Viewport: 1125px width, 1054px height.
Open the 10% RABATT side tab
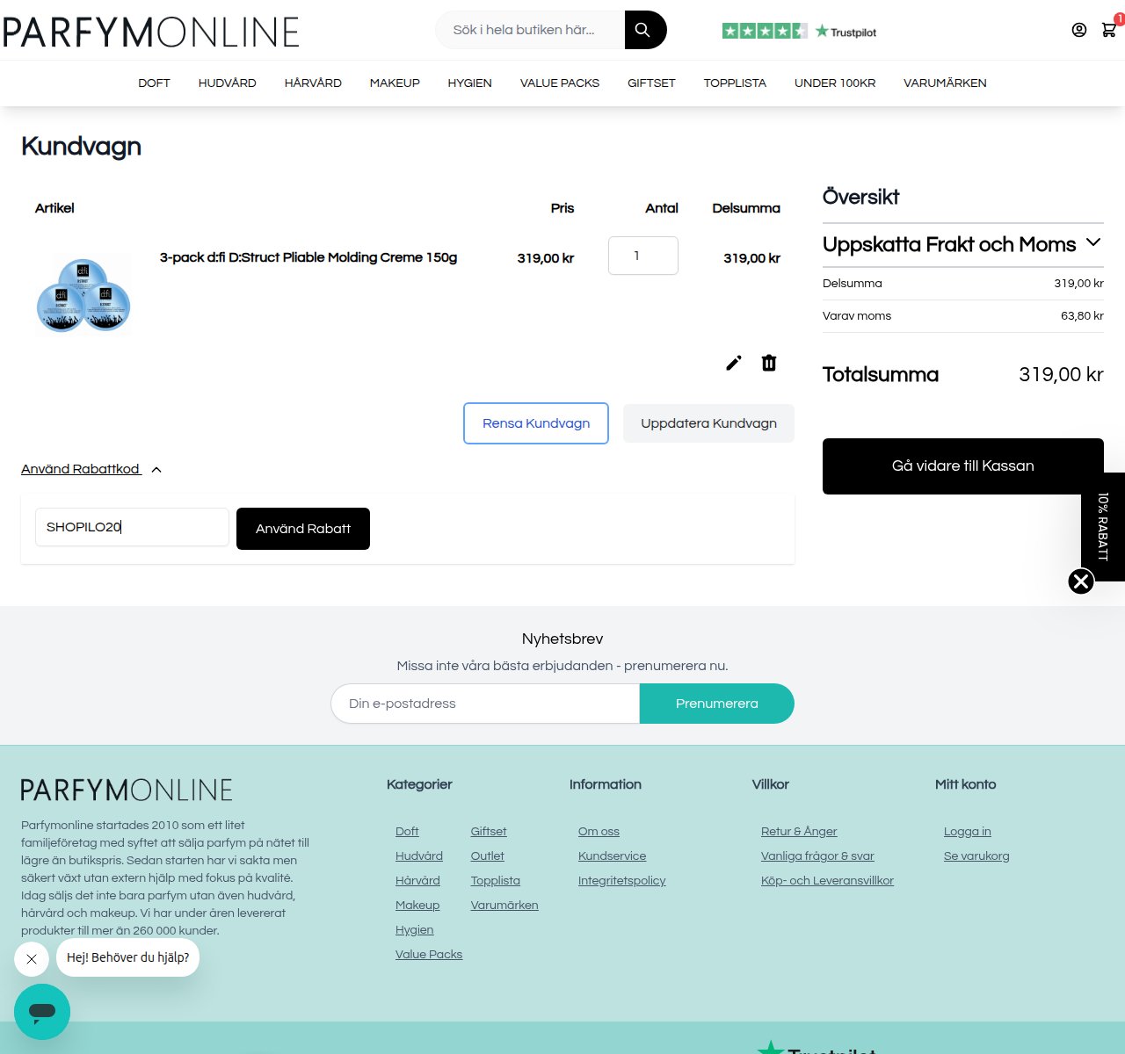[x=1103, y=527]
